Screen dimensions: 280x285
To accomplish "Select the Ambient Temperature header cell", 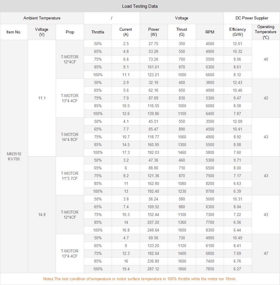I will click(x=42, y=18).
